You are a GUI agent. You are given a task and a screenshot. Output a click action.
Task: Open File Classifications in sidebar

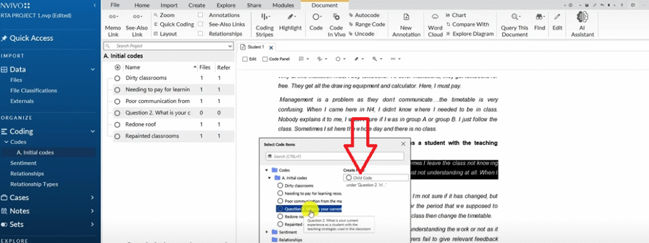(34, 90)
